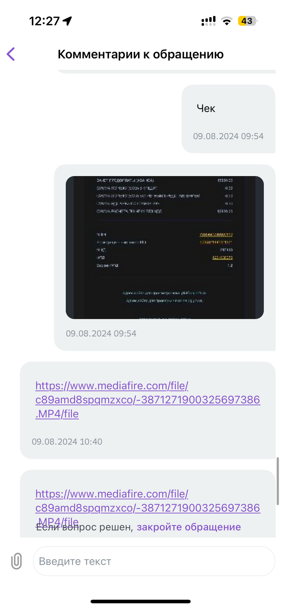Tap the 09.08.2024 09:54 timestamp under receipt image
This screenshot has height=609, width=281.
coord(101,333)
